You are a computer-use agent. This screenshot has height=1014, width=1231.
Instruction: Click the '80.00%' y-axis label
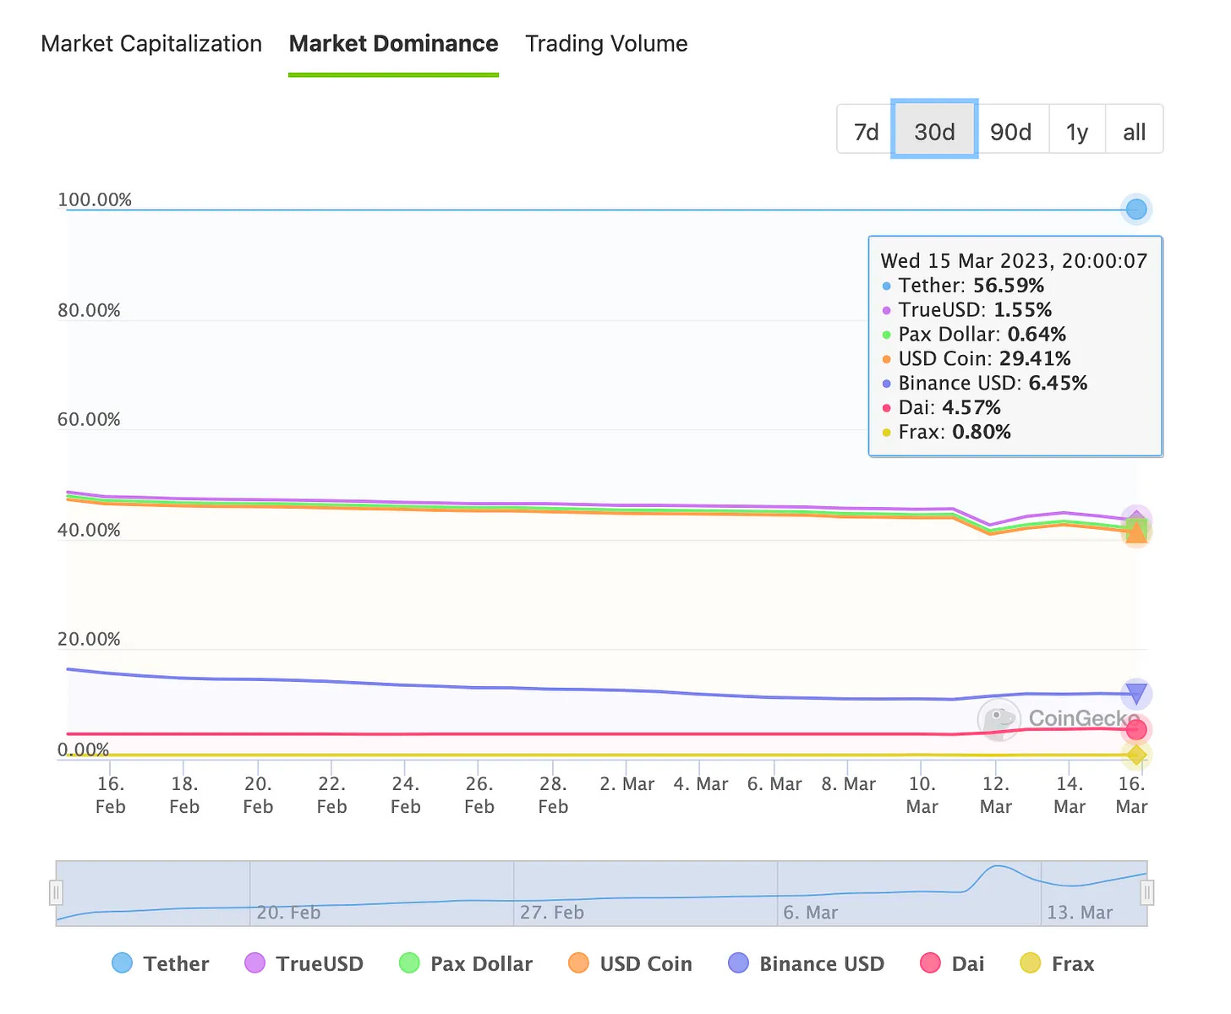coord(89,311)
